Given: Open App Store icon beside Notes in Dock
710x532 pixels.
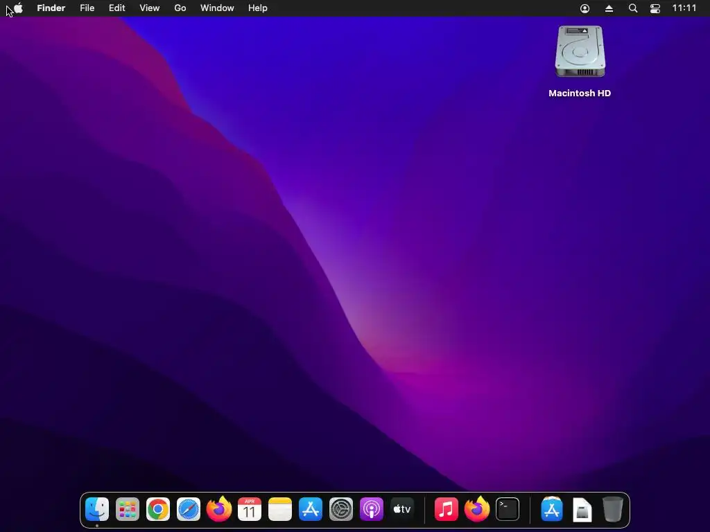Looking at the screenshot, I should pos(311,509).
